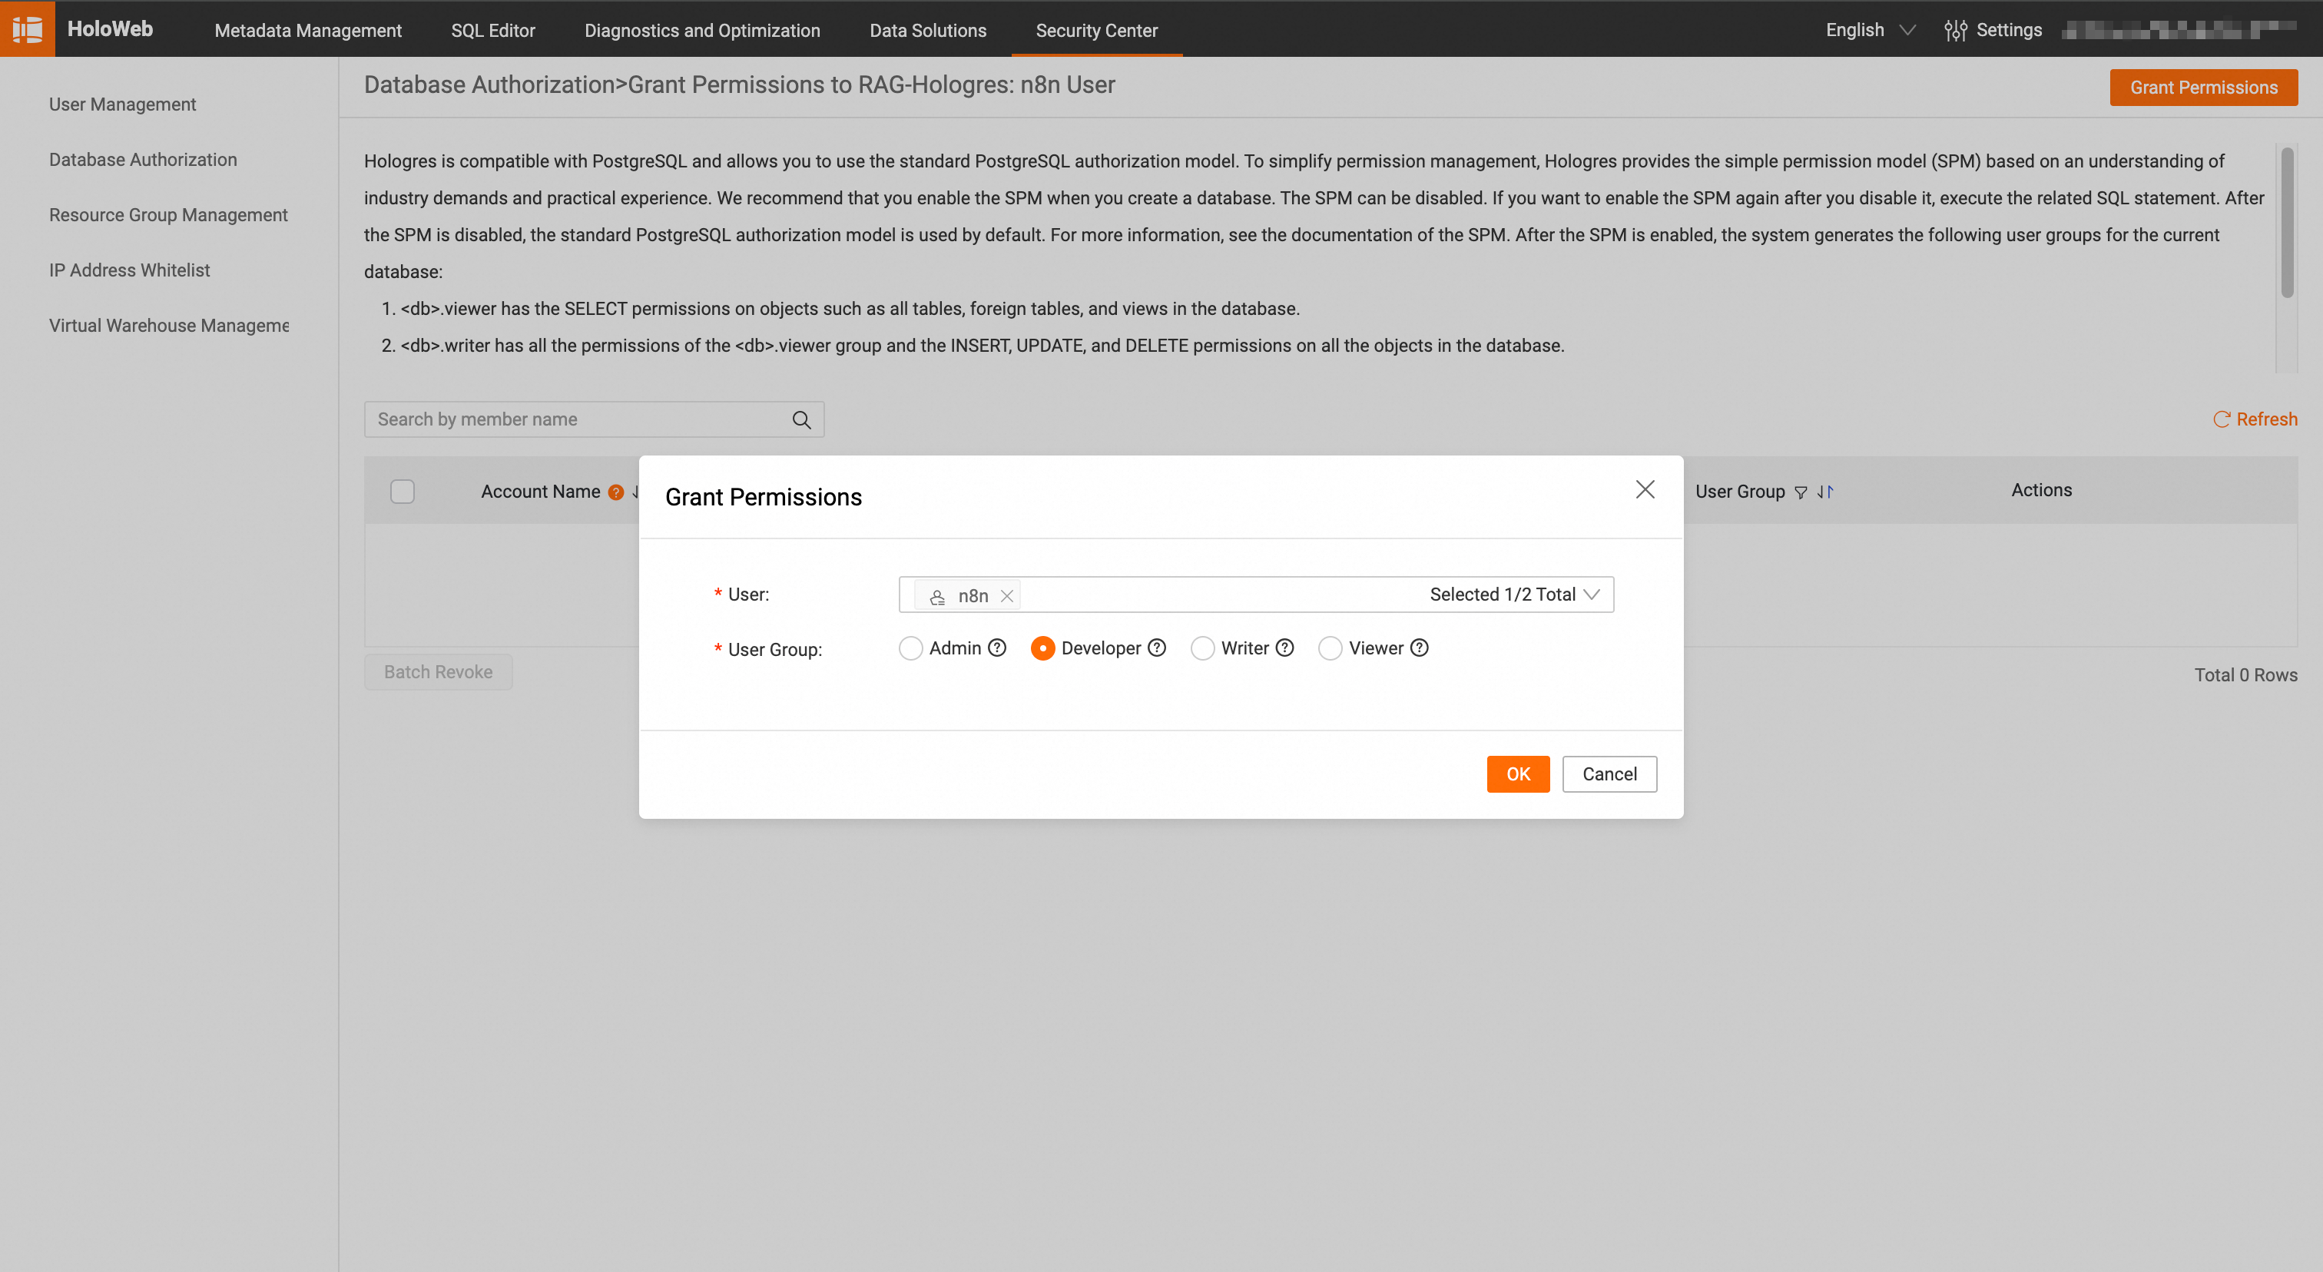Screen dimensions: 2323x1272
Task: Click help icon next to Viewer
Action: (x=1420, y=648)
